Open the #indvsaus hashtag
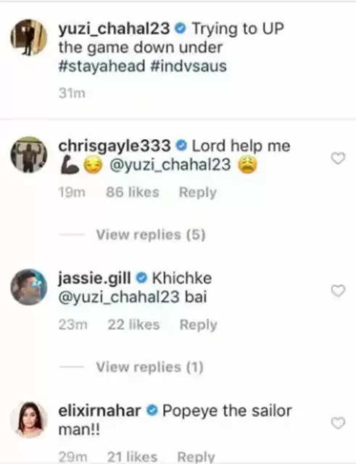 point(189,66)
